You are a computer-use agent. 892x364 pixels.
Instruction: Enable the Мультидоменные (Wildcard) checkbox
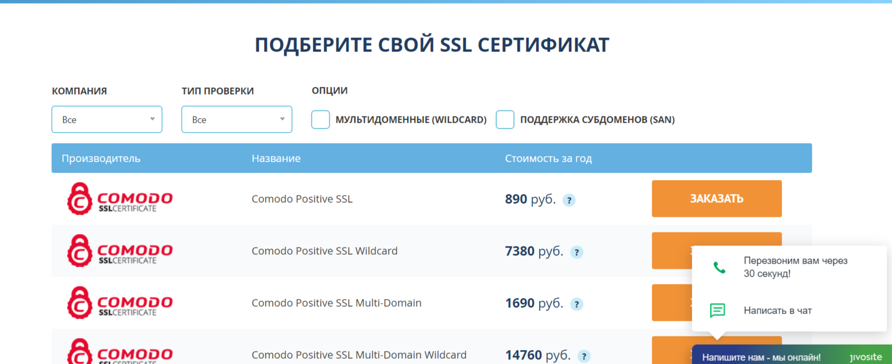[x=320, y=120]
